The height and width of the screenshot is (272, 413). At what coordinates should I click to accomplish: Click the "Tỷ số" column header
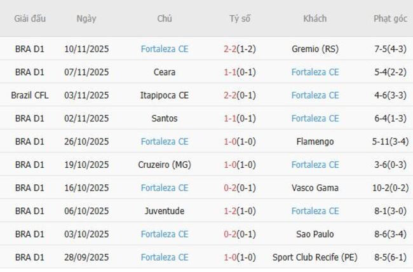click(x=240, y=18)
